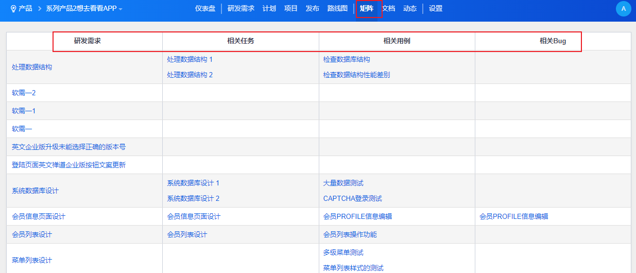This screenshot has width=636, height=273.
Task: Open the 菜单列表样式的测试 test case
Action: tap(353, 268)
